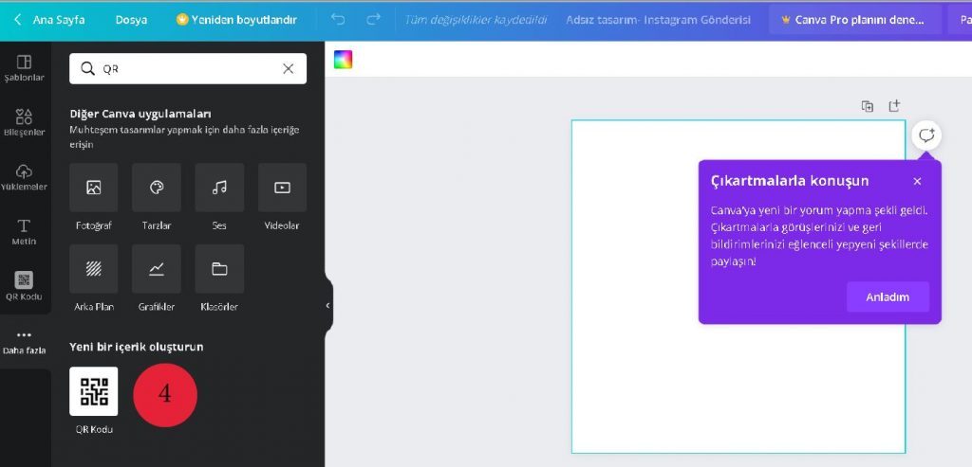Image resolution: width=972 pixels, height=467 pixels.
Task: Expand Daha fazla sidebar options
Action: [25, 341]
